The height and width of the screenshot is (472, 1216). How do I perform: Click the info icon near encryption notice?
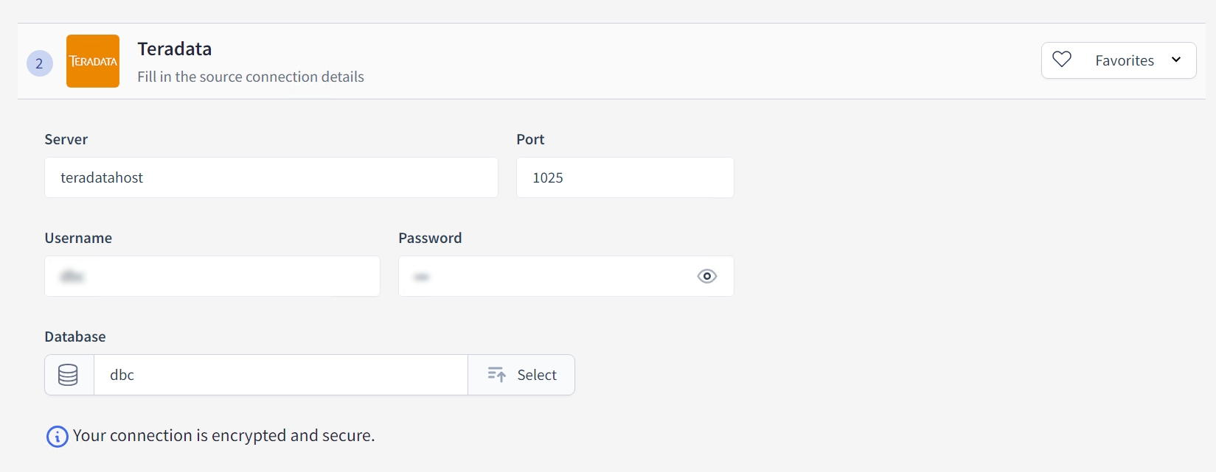point(58,437)
